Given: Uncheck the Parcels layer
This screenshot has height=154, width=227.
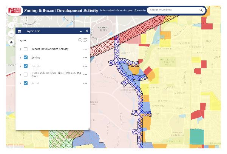Looking at the screenshot, I should click(x=26, y=66).
